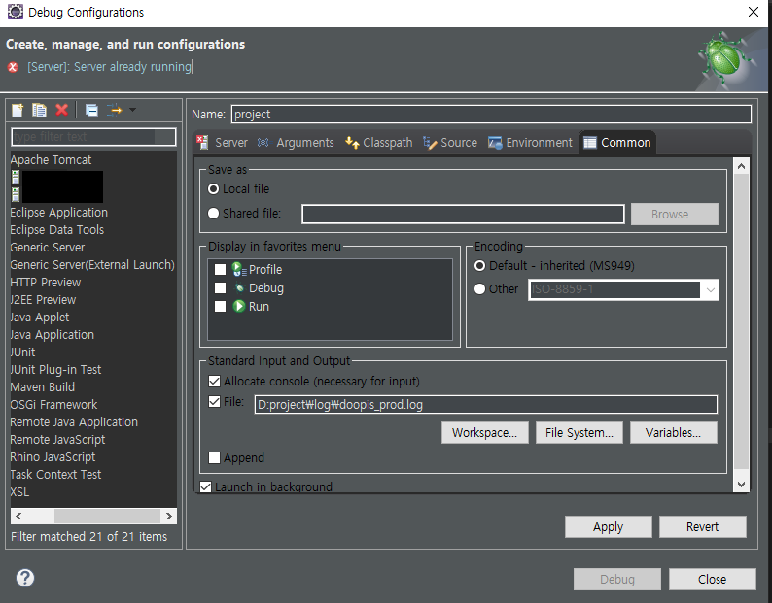Switch to the Server tab
Viewport: 772px width, 603px height.
tap(222, 143)
